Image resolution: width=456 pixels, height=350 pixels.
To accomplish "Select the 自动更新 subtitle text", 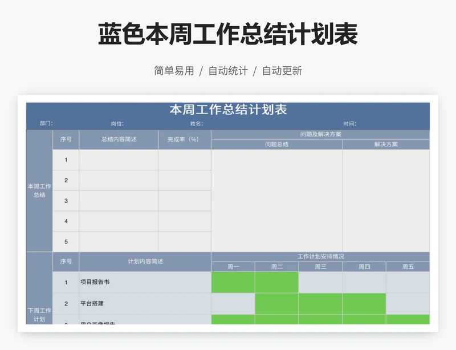I will (282, 71).
